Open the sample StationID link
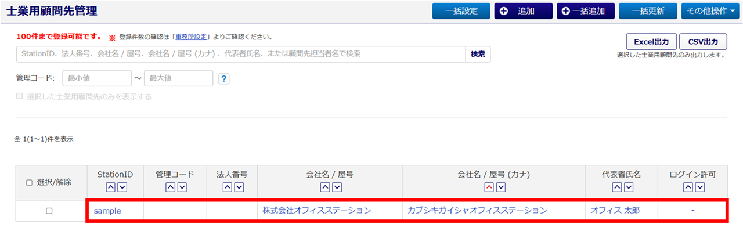The height and width of the screenshot is (231, 743). [x=107, y=211]
